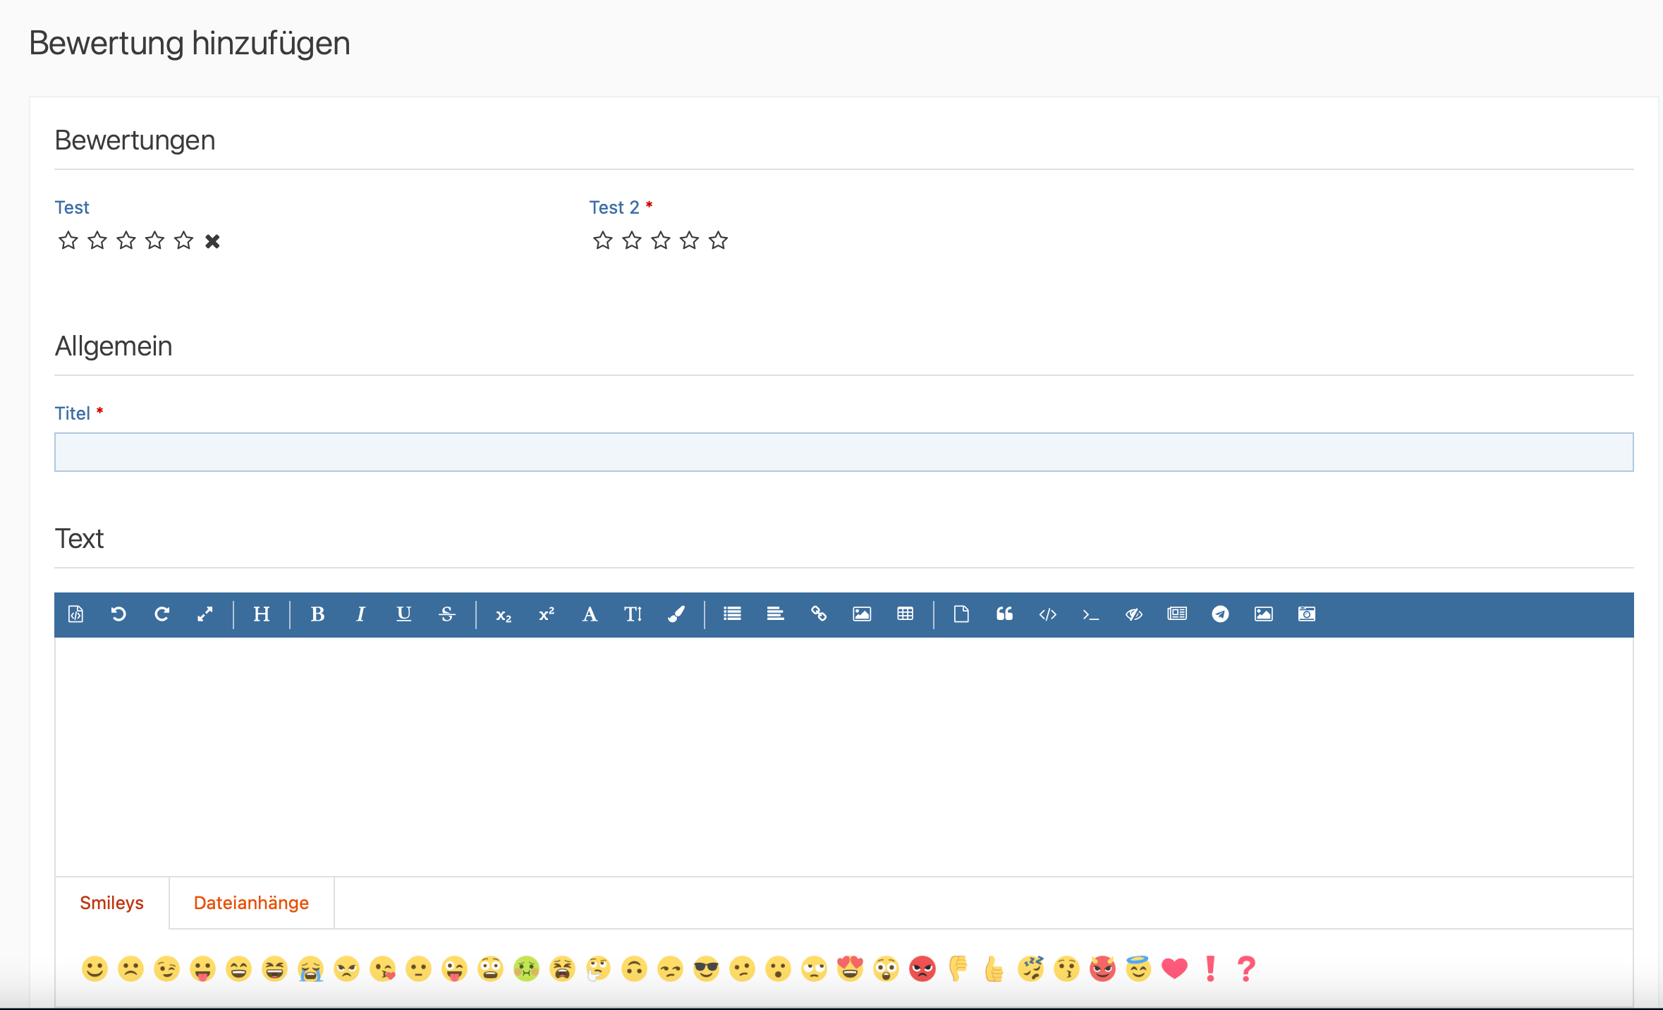The width and height of the screenshot is (1663, 1010).
Task: Open heading format dropdown
Action: [261, 614]
